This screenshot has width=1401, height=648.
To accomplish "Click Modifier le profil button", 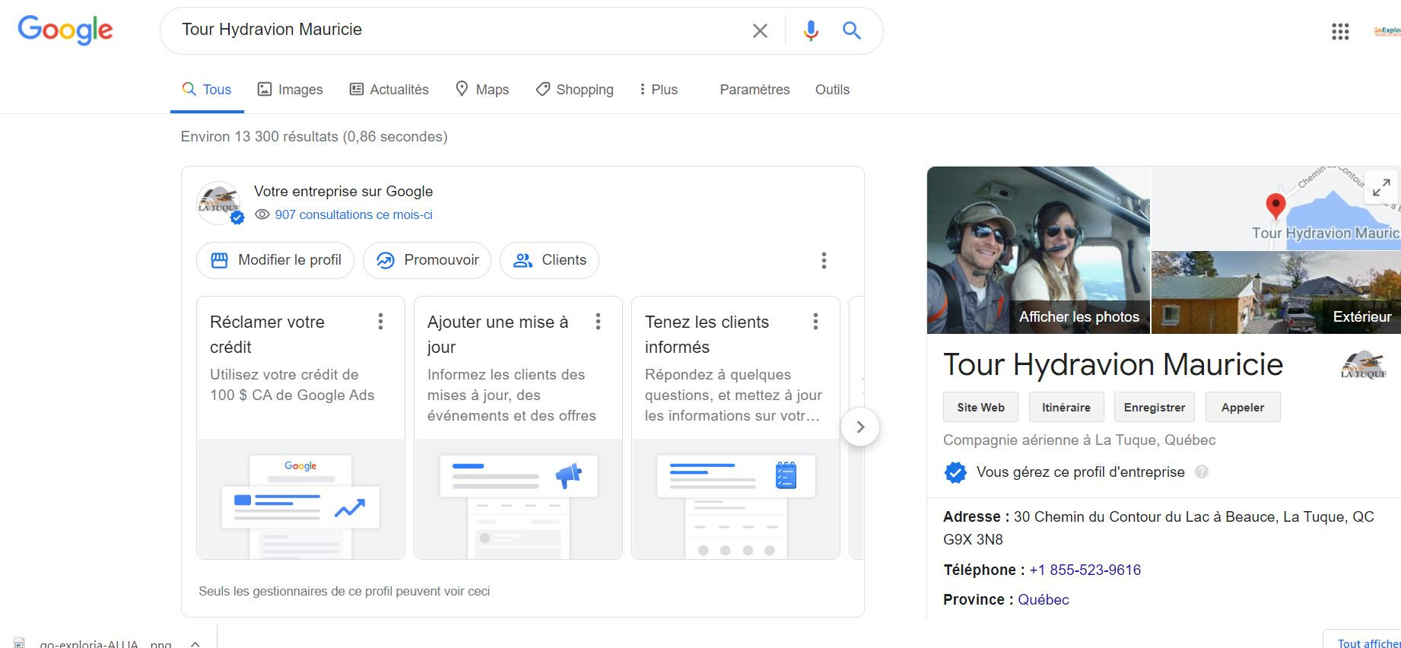I will point(275,260).
